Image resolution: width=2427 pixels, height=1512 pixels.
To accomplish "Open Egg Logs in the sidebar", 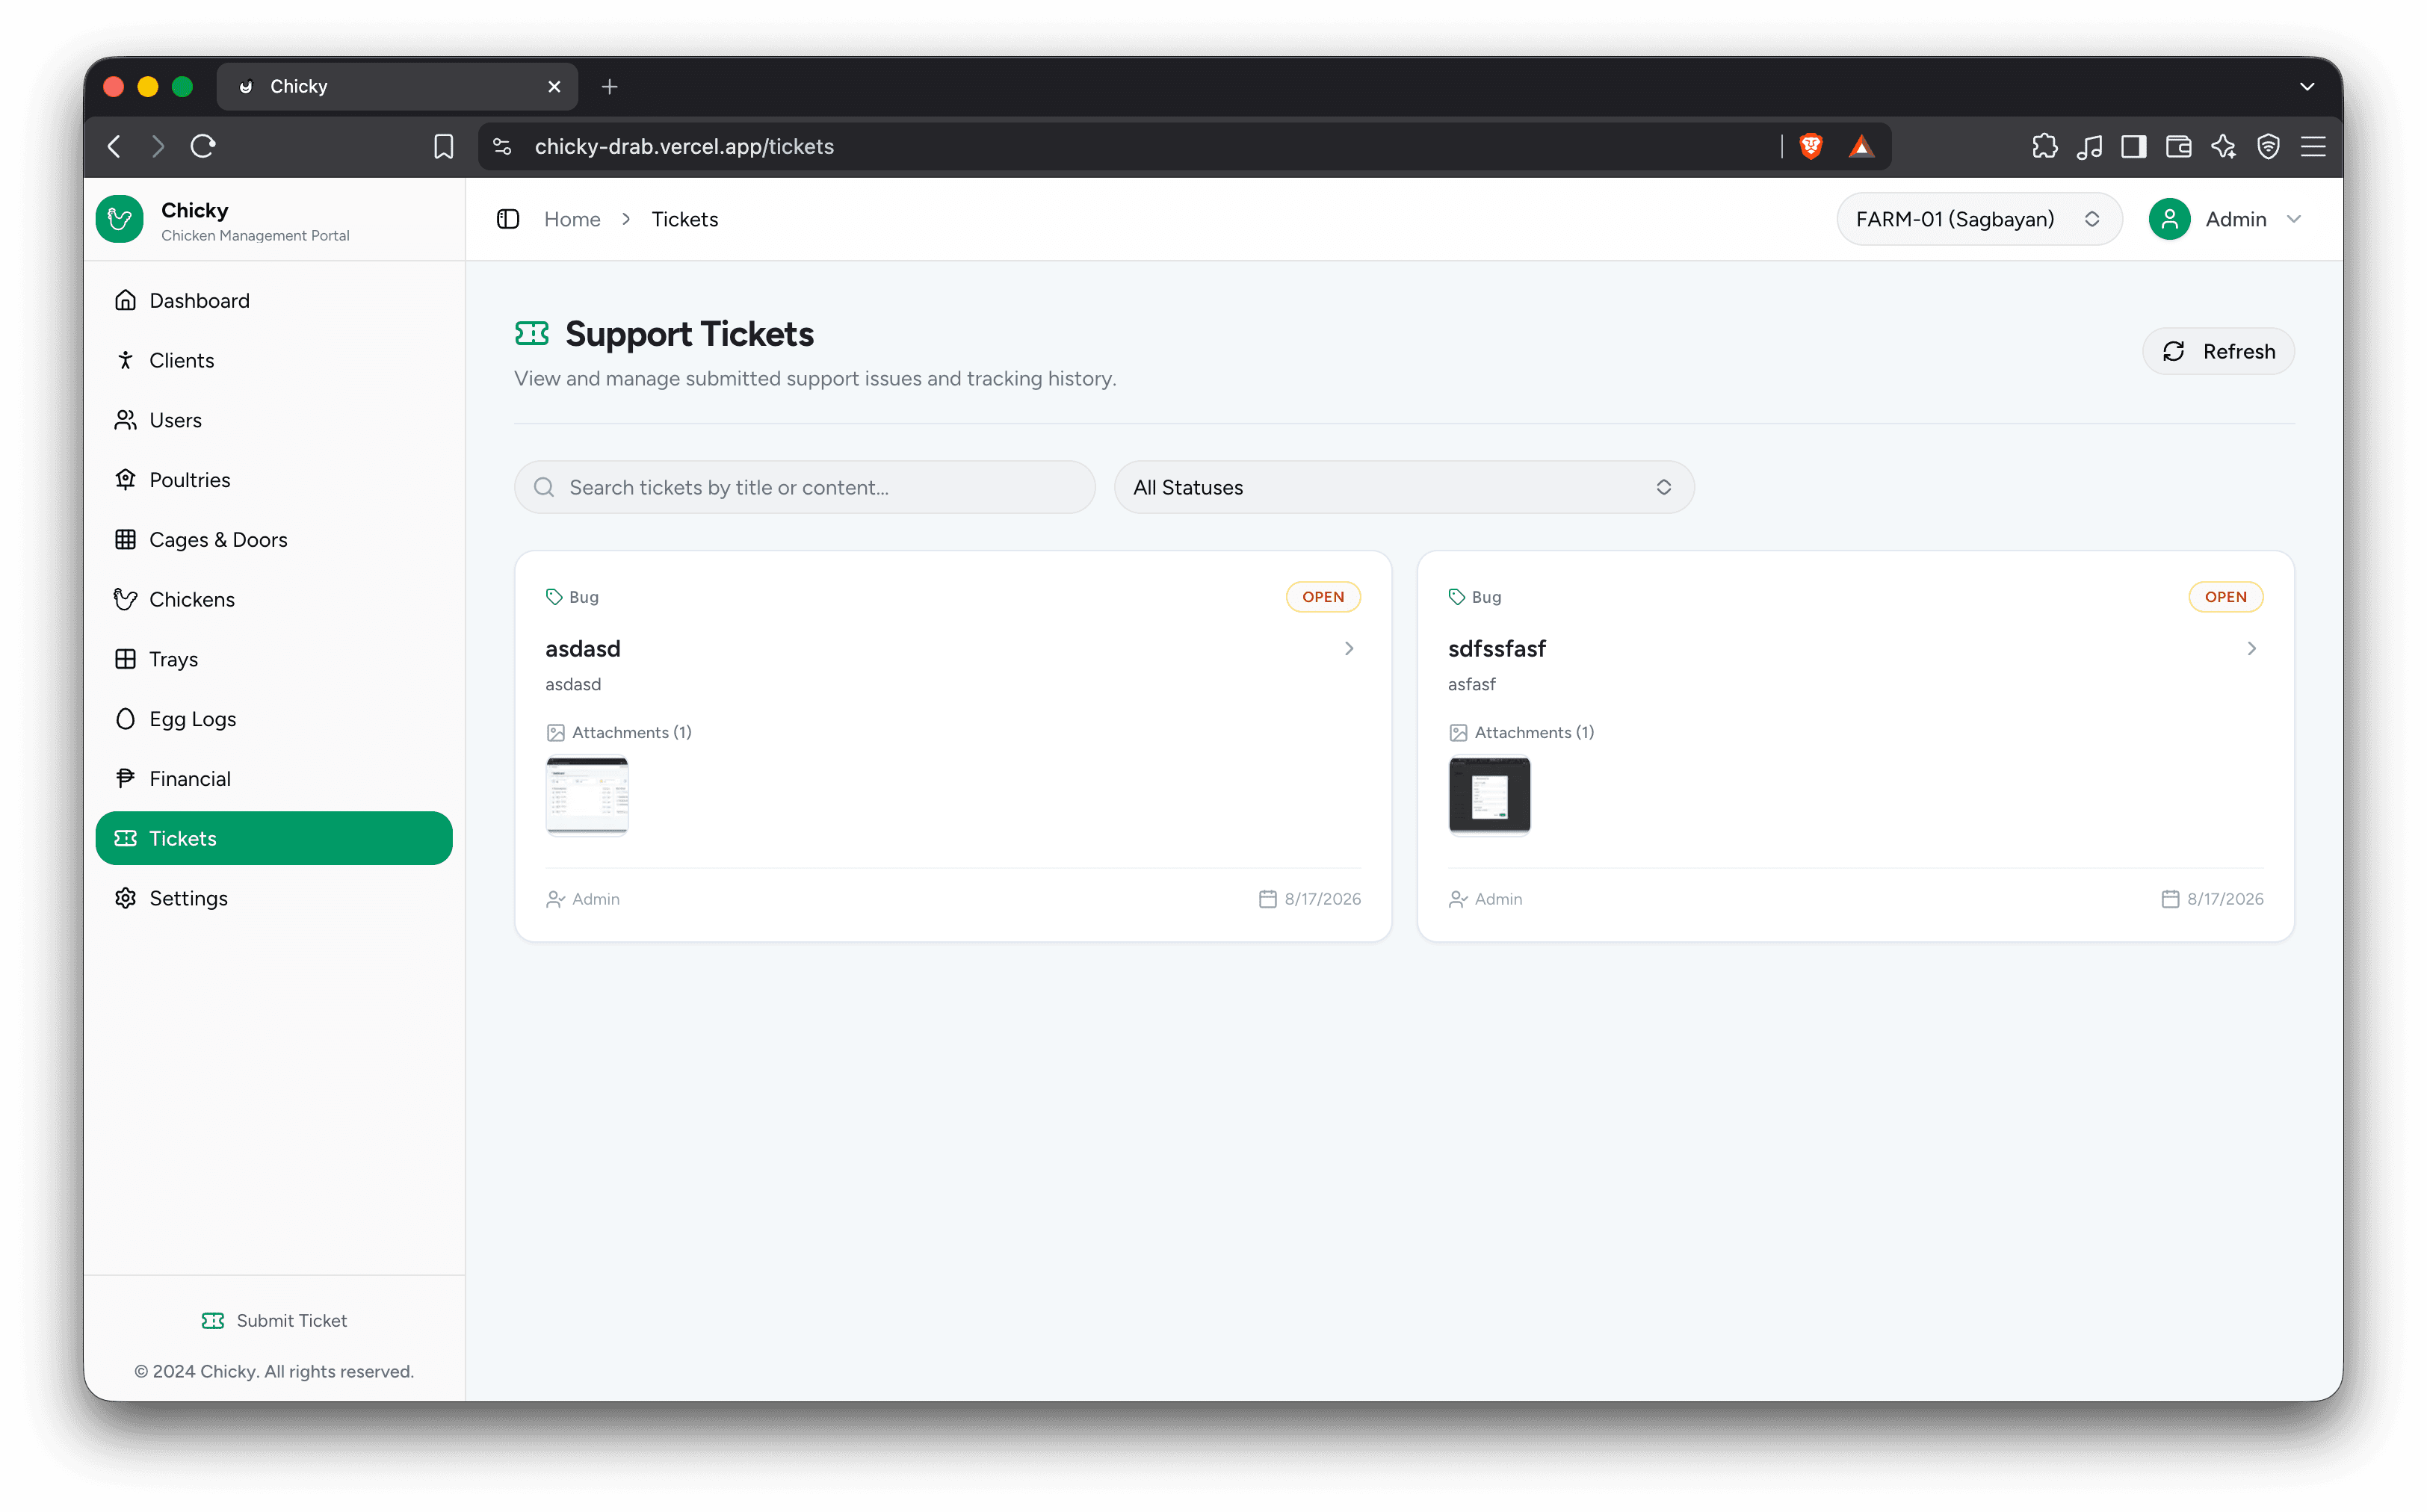I will click(274, 719).
